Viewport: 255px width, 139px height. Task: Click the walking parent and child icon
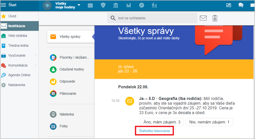tap(154, 5)
